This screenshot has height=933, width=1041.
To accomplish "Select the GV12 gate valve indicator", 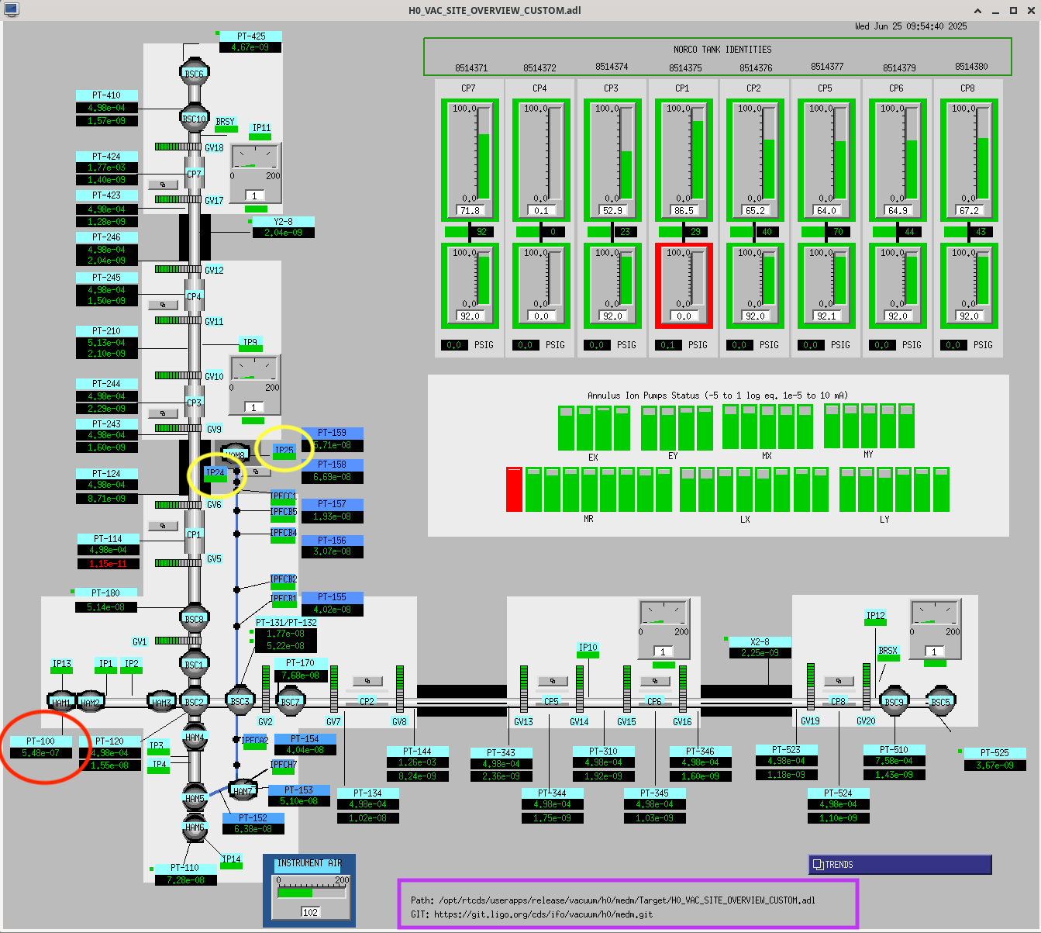I will [178, 269].
